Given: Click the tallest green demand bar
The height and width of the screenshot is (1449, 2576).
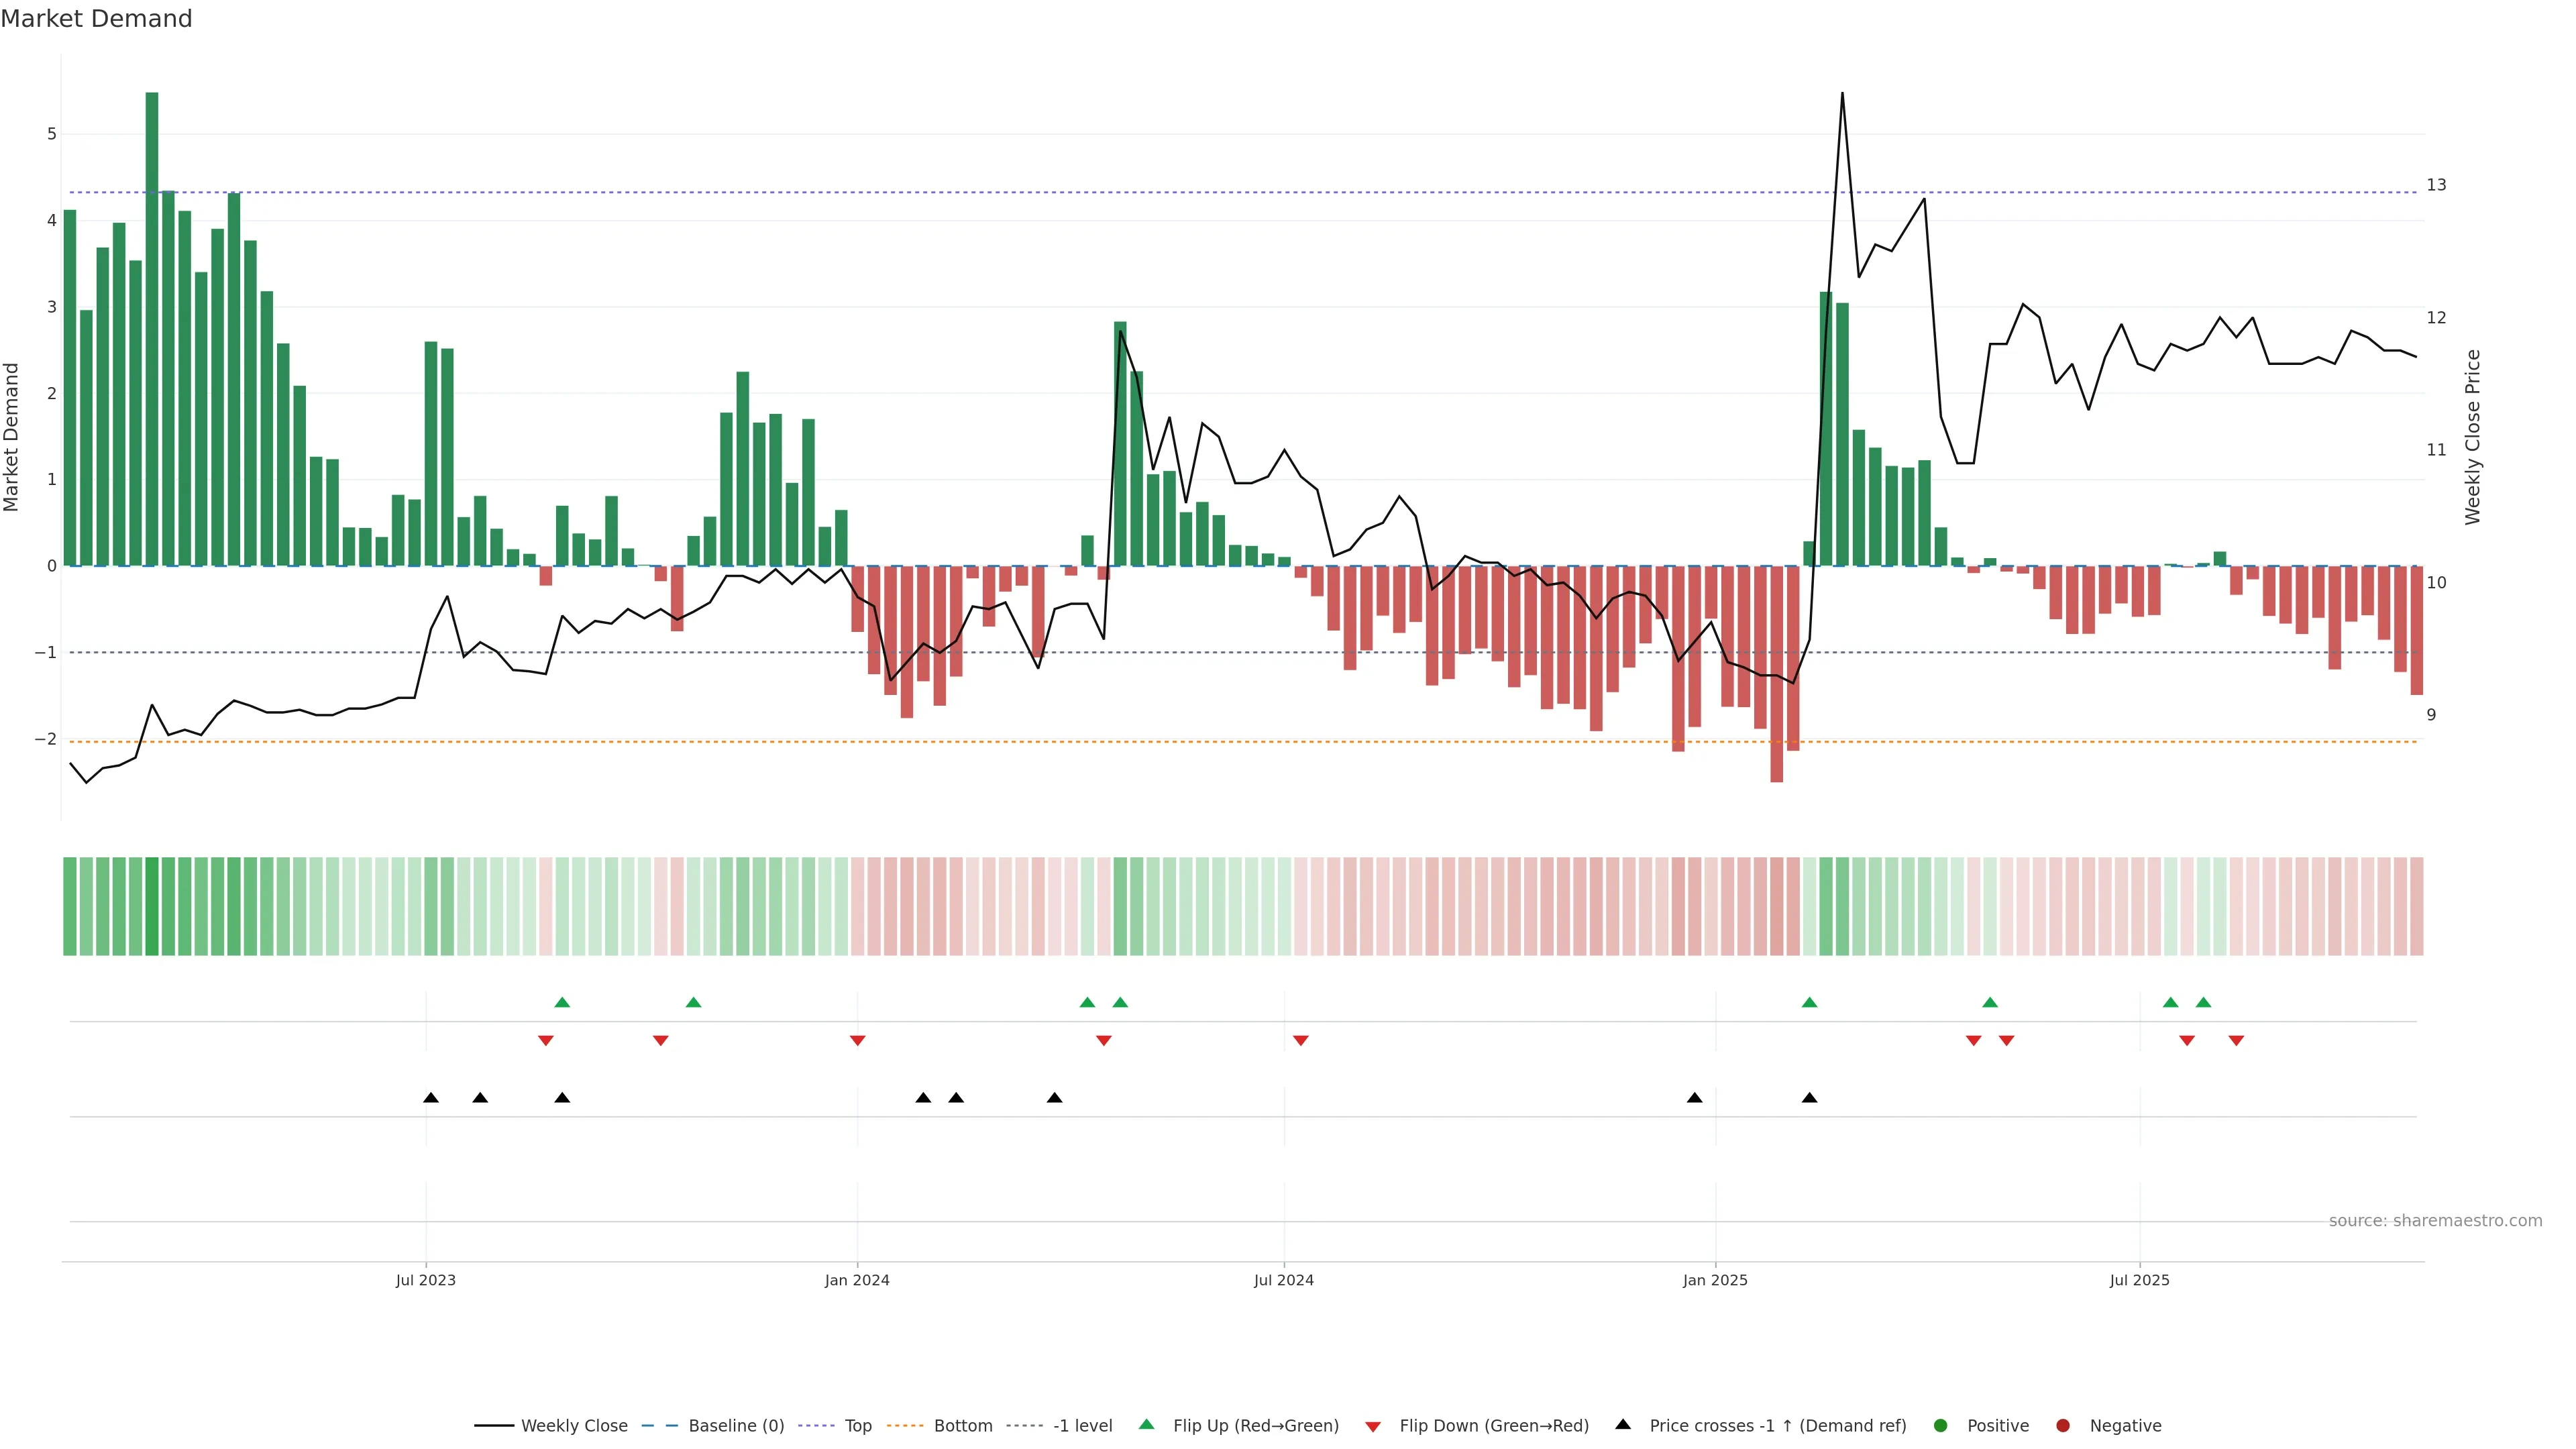Looking at the screenshot, I should (152, 330).
